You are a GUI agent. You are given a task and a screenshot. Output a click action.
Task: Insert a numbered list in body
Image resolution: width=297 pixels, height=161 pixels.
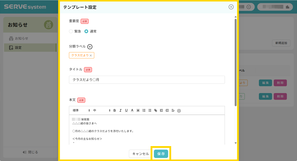[144, 111]
